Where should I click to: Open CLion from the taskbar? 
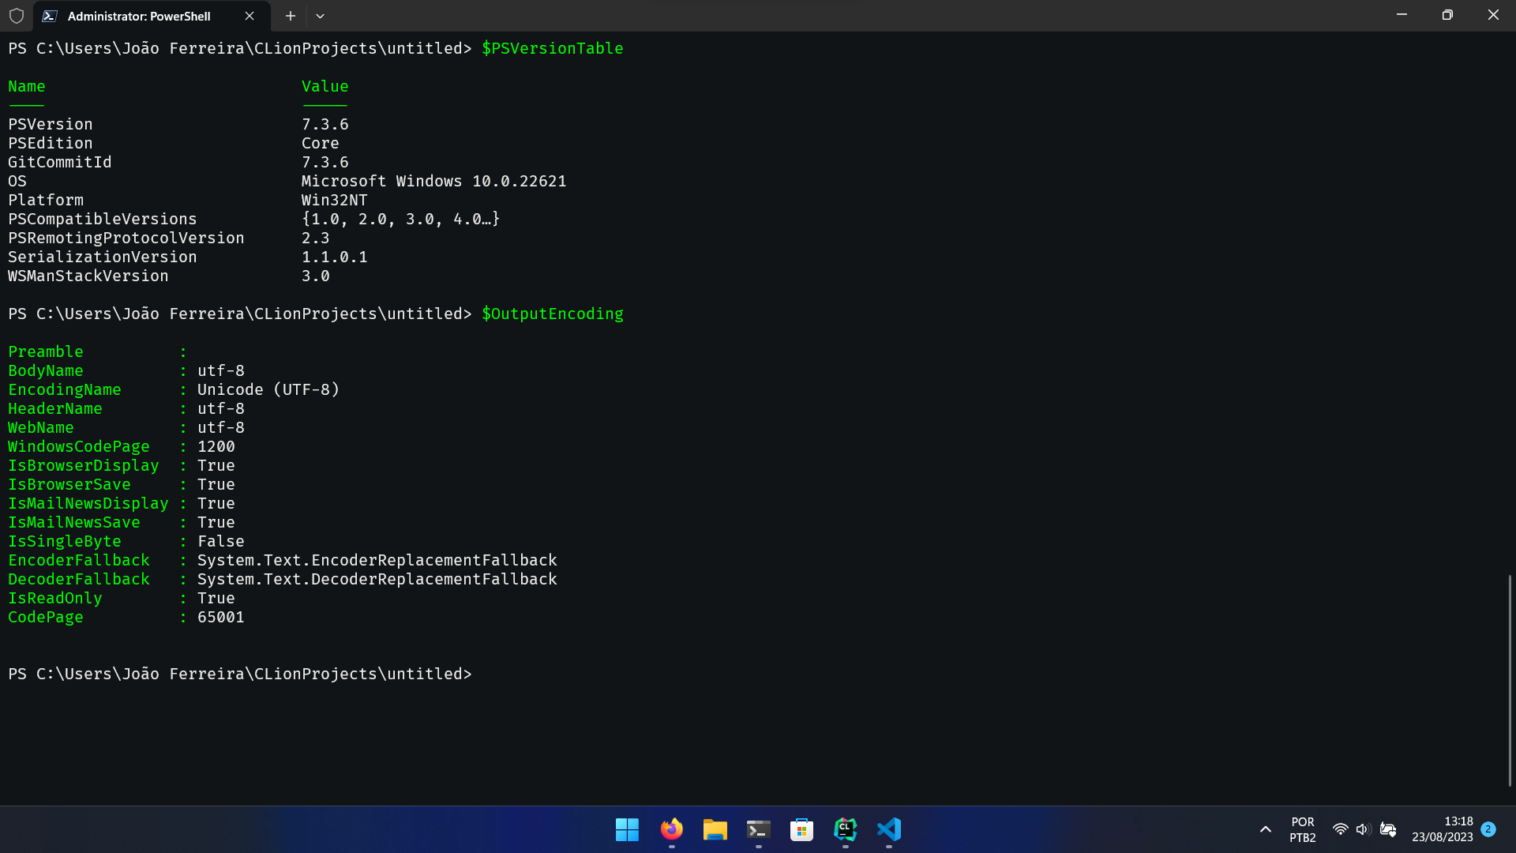tap(845, 829)
